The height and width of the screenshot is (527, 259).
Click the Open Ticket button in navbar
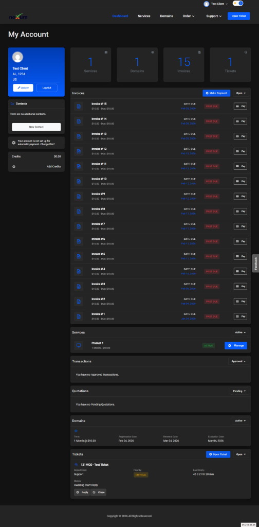tap(238, 16)
